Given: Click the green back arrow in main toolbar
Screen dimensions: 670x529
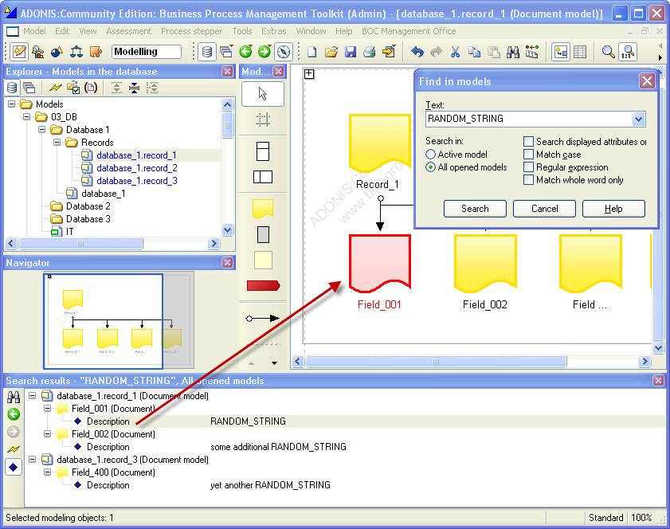Looking at the screenshot, I should (245, 52).
